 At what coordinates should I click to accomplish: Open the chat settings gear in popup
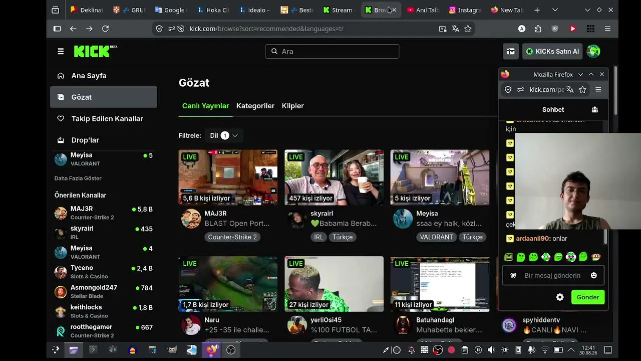pyautogui.click(x=560, y=297)
